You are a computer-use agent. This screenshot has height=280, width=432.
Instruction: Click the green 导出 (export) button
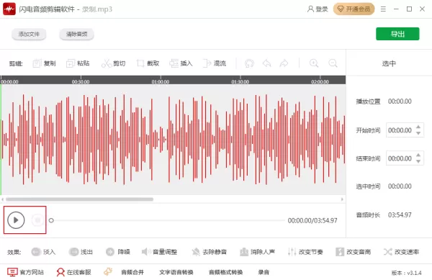click(x=397, y=34)
